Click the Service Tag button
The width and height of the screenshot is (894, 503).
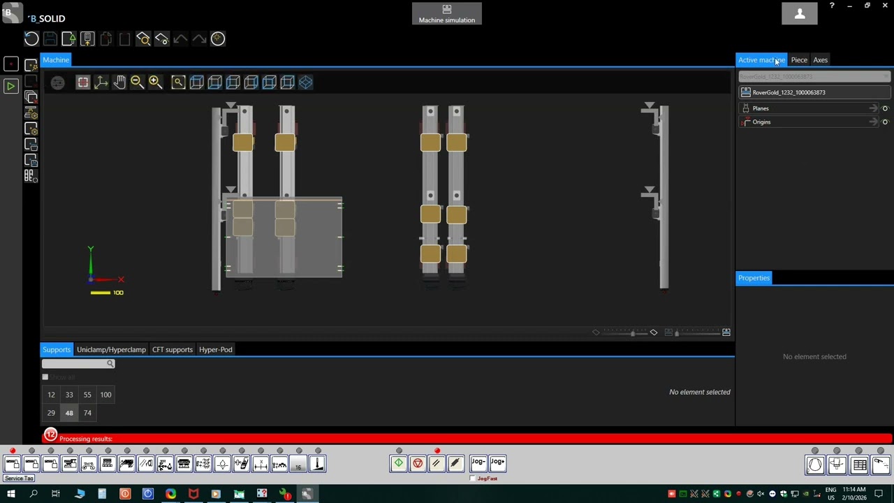19,479
